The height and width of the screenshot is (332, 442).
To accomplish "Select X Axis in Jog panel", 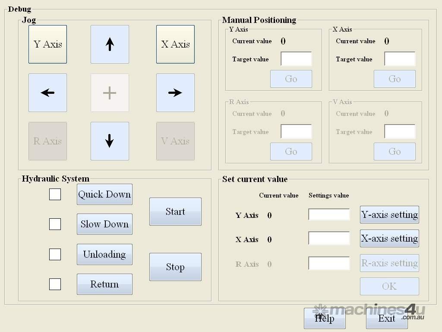I will click(x=175, y=44).
